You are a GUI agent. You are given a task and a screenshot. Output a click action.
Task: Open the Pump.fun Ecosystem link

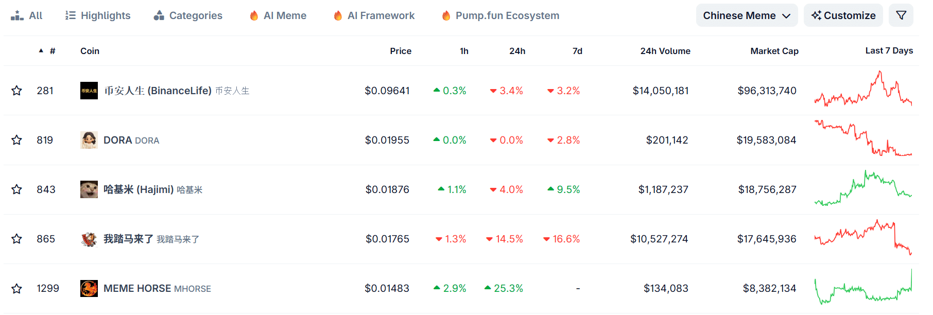pyautogui.click(x=500, y=15)
